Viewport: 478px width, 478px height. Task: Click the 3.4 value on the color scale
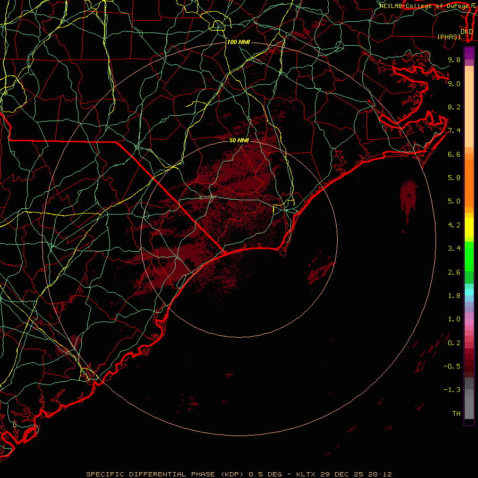pyautogui.click(x=454, y=249)
